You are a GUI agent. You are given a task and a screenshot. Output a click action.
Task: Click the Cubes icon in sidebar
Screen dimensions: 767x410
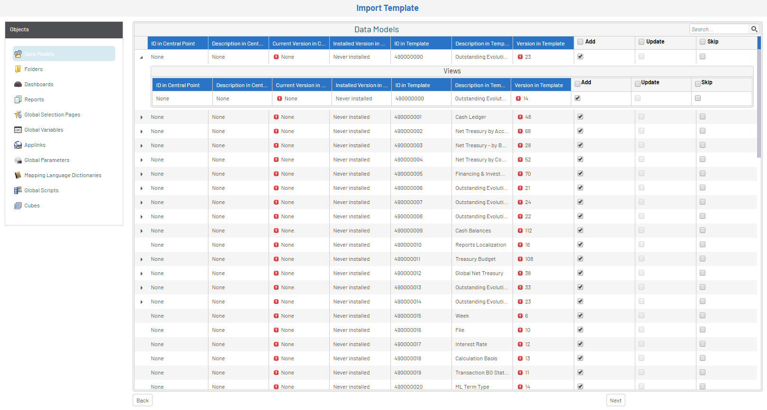[x=18, y=205]
